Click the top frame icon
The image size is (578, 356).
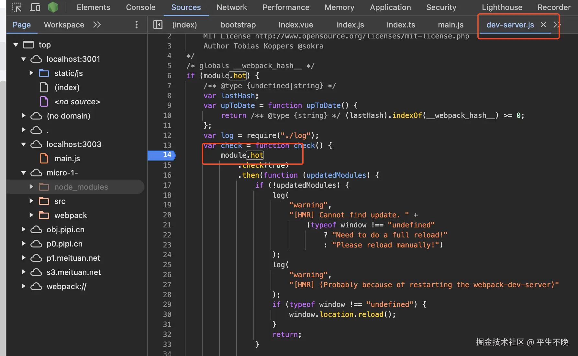(28, 45)
